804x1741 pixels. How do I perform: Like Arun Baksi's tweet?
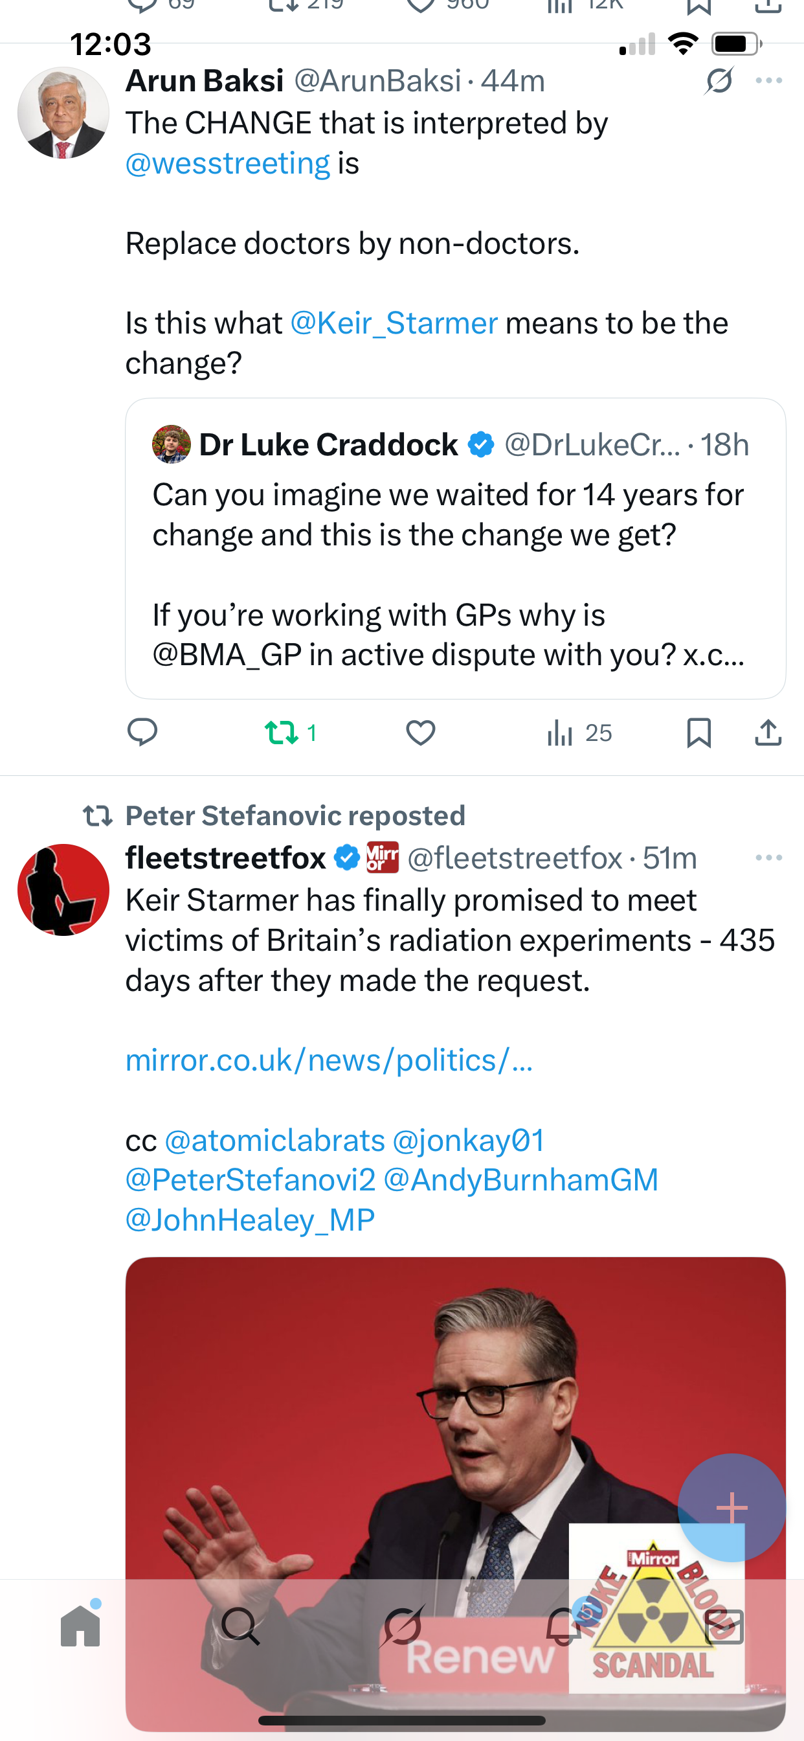click(420, 733)
